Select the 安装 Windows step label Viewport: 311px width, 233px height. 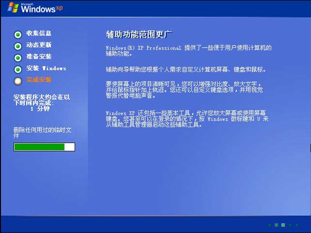[x=46, y=68]
